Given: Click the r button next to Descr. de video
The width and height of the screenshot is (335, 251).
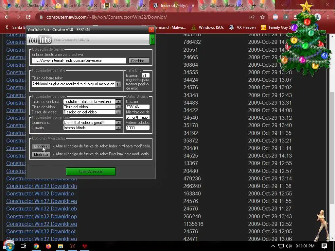Looking at the screenshot, I should 118,112.
